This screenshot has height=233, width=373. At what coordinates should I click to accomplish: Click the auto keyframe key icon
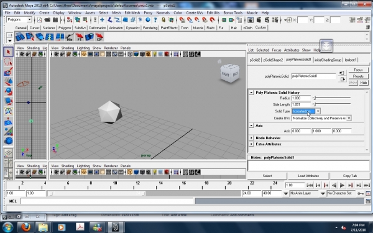point(361,193)
